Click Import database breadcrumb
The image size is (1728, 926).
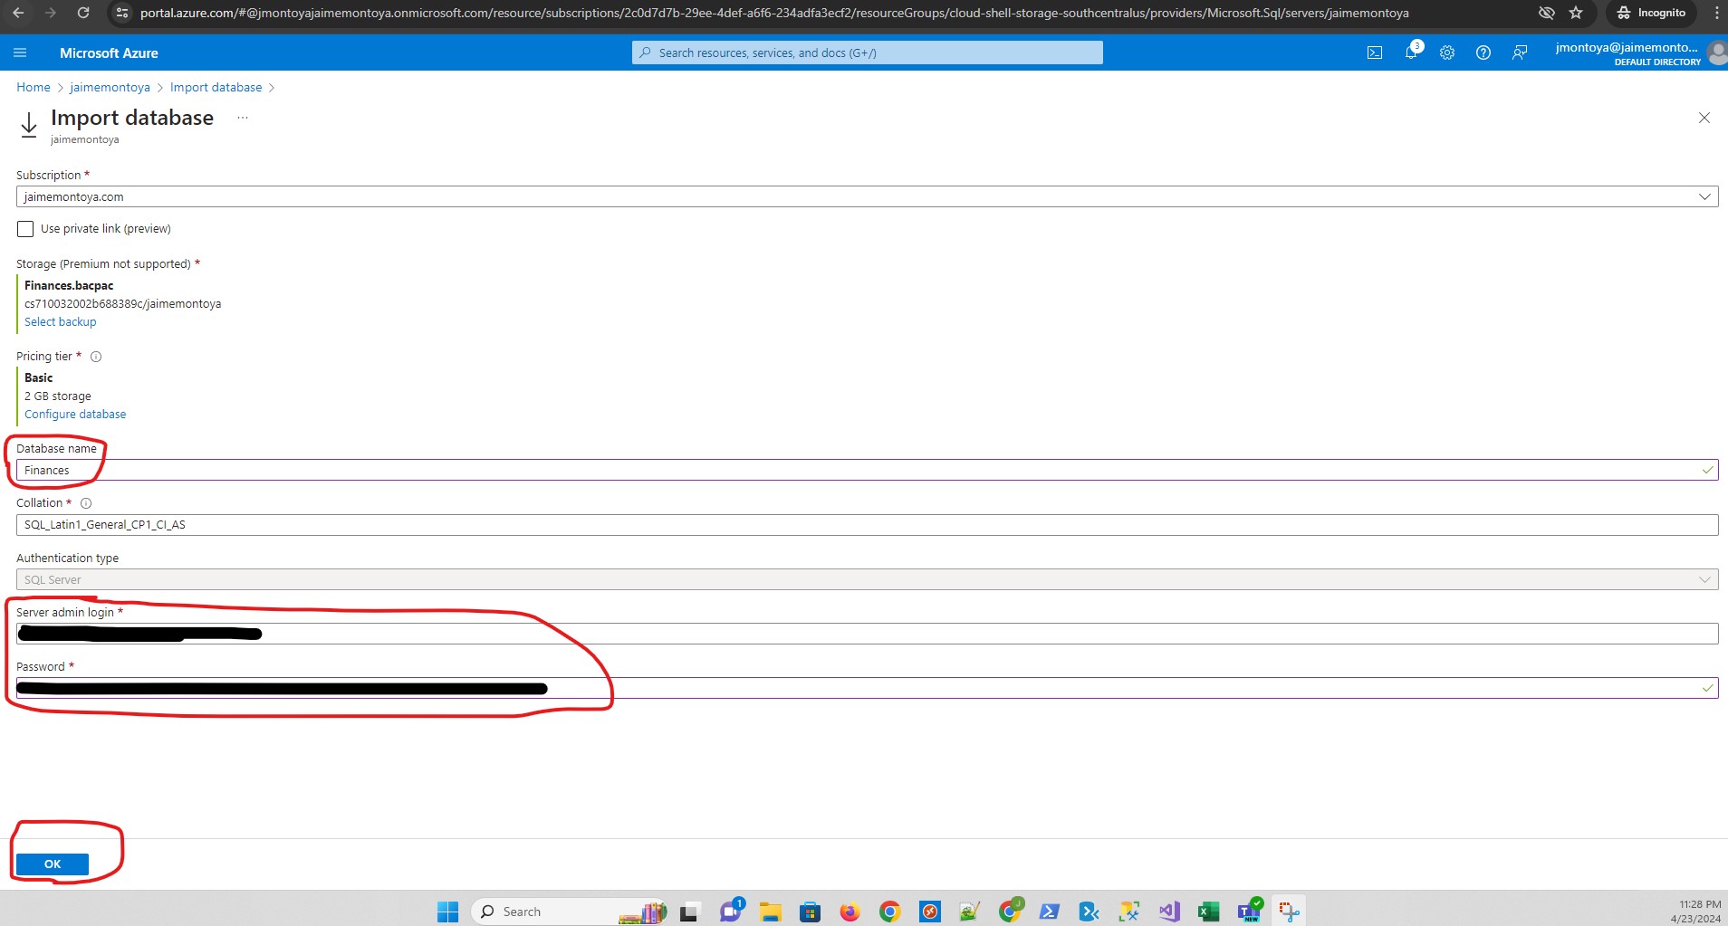click(216, 87)
